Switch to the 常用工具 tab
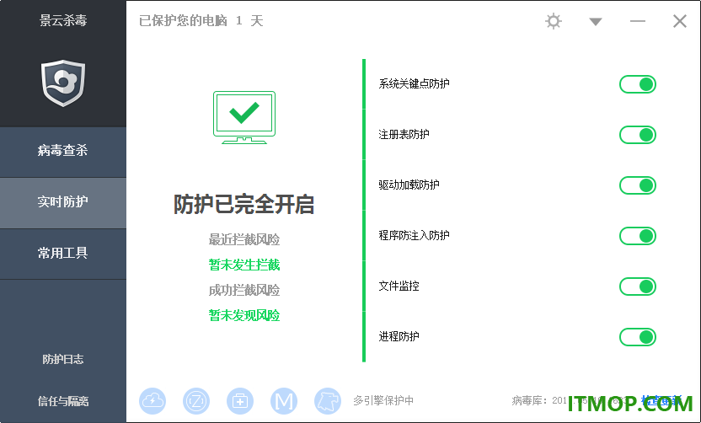Screen dimensions: 701x423 pos(63,254)
